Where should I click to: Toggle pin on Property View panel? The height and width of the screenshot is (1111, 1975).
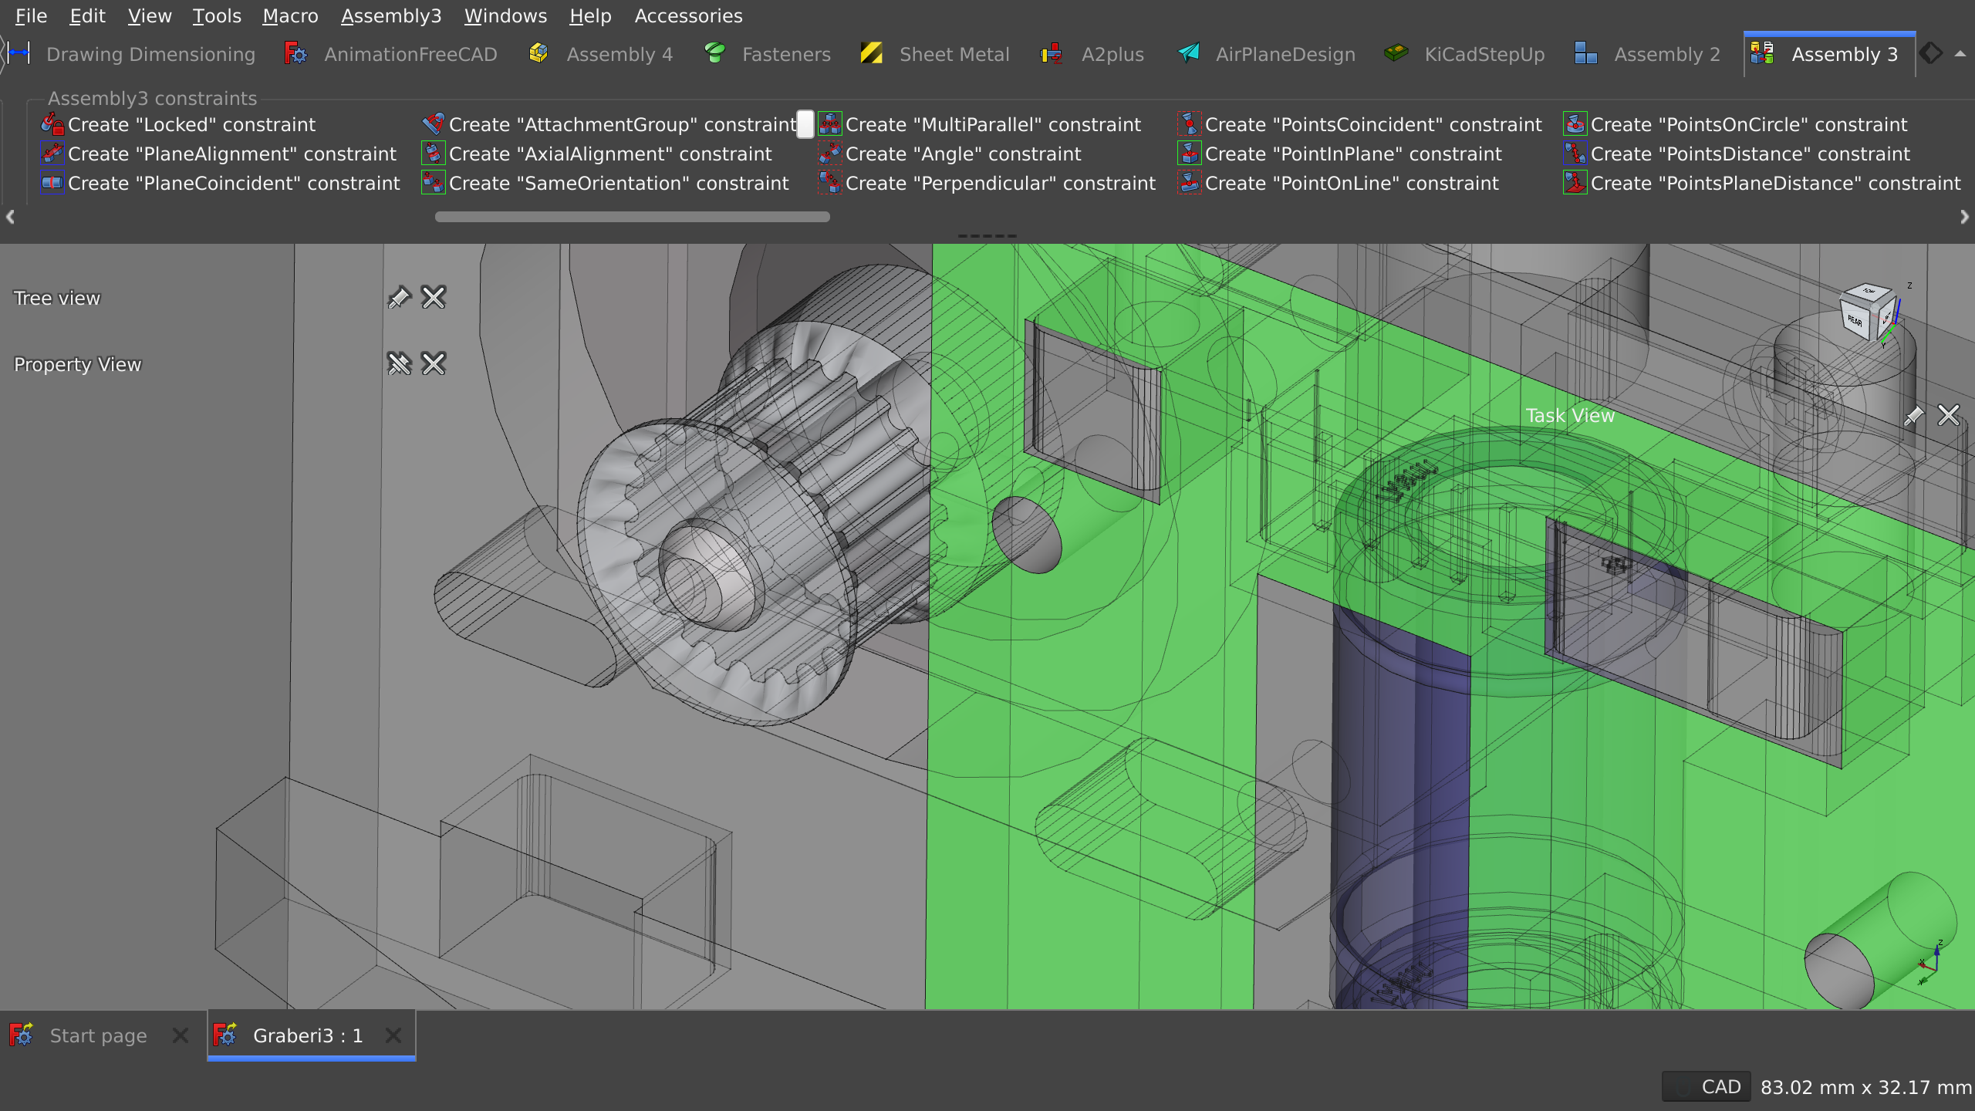coord(399,363)
